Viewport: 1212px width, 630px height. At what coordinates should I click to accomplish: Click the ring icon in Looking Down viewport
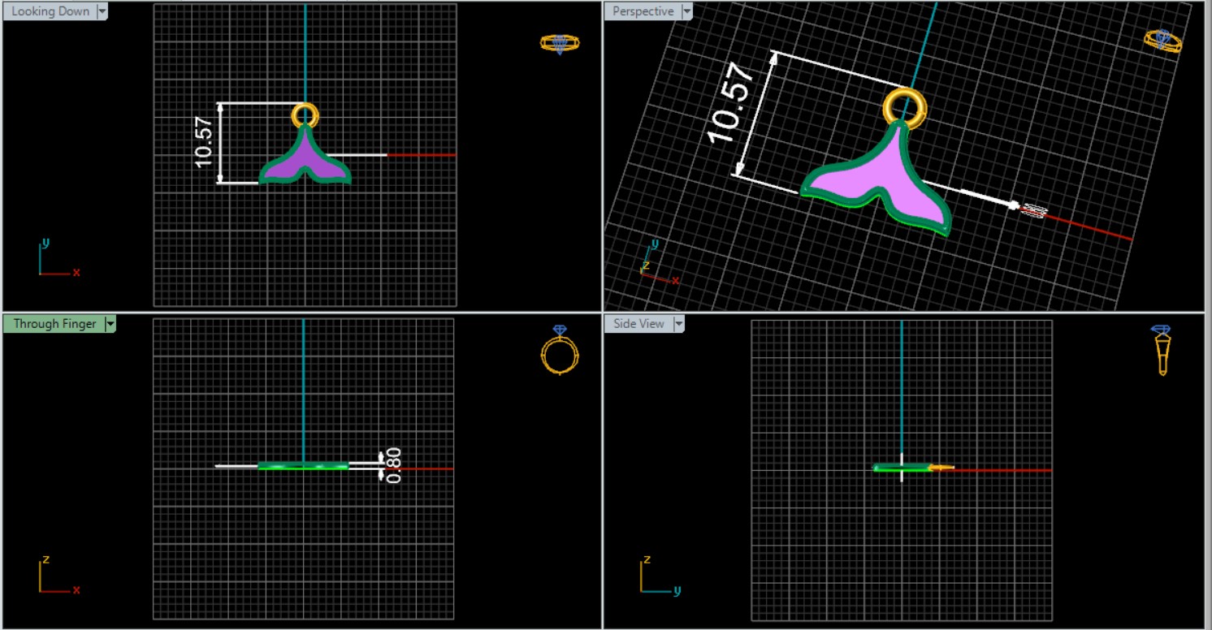coord(560,44)
